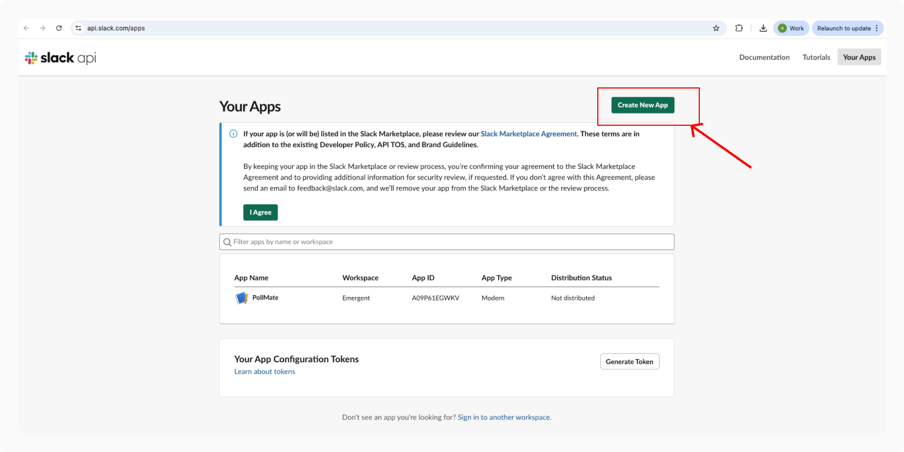Click the browser back arrow

(26, 28)
